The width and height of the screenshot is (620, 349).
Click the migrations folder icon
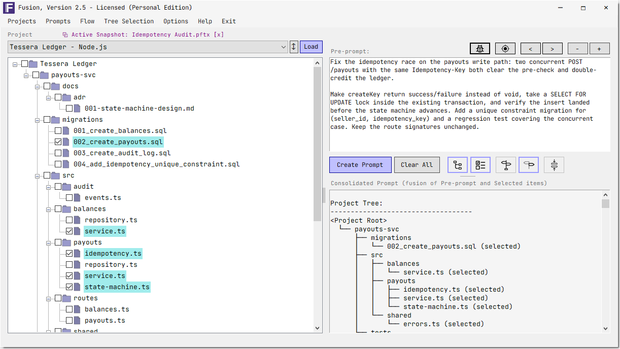(x=56, y=120)
